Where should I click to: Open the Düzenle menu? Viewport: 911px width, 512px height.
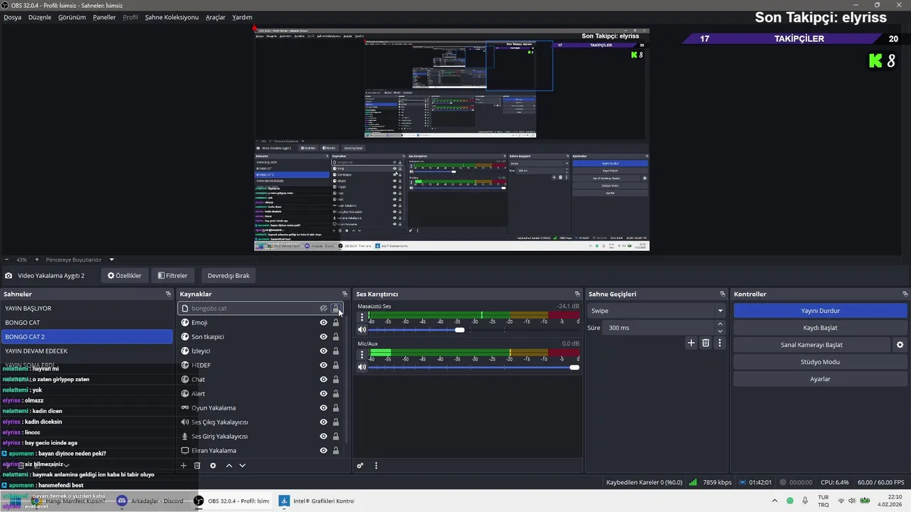(40, 17)
